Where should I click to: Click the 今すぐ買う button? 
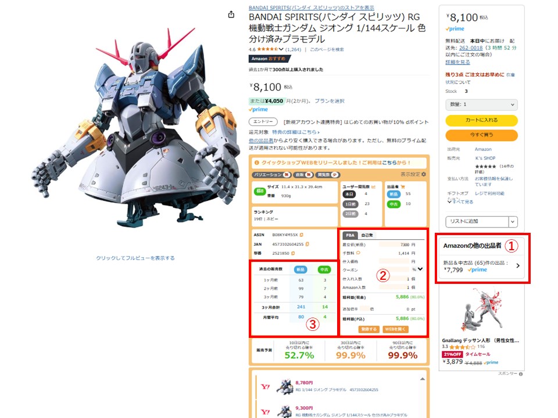pyautogui.click(x=481, y=135)
